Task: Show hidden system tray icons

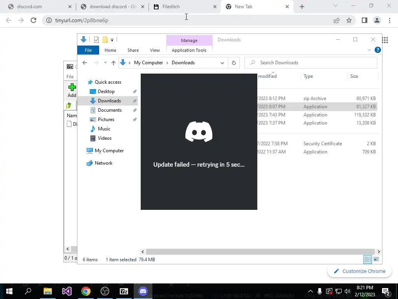Action: point(311,291)
